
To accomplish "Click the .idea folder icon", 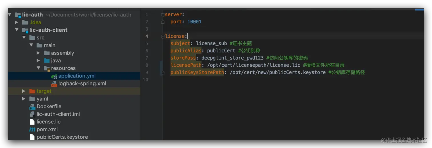I will coord(25,22).
